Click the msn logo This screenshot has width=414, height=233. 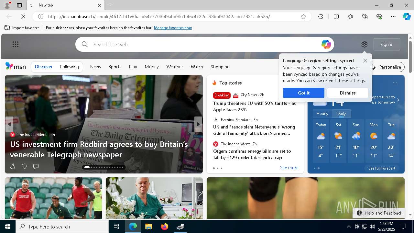(16, 66)
